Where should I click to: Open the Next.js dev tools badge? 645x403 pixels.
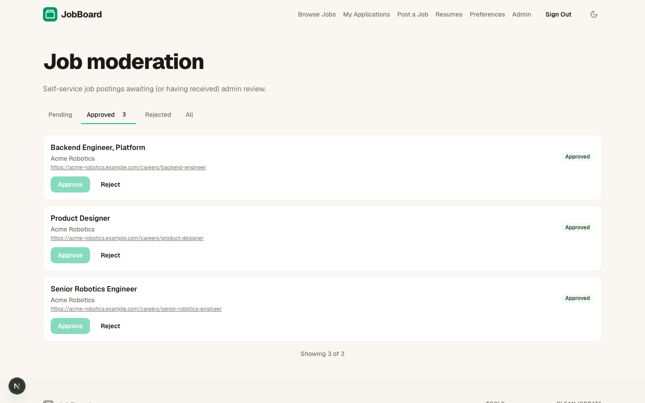pyautogui.click(x=17, y=386)
